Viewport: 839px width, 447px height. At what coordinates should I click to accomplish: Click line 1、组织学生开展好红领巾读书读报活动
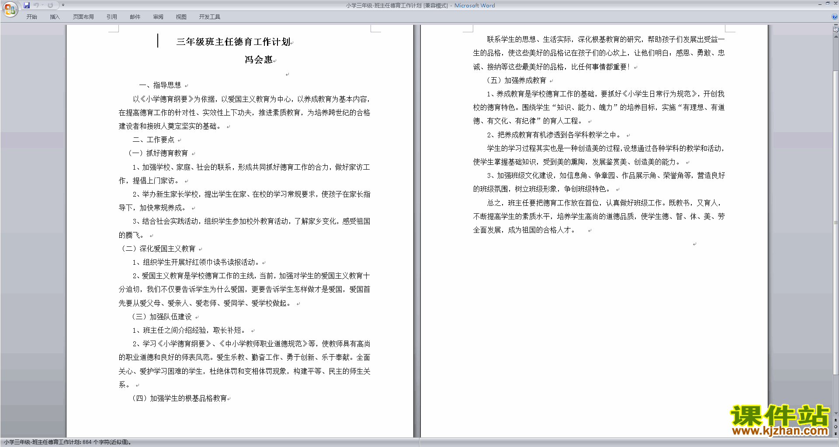pos(196,262)
